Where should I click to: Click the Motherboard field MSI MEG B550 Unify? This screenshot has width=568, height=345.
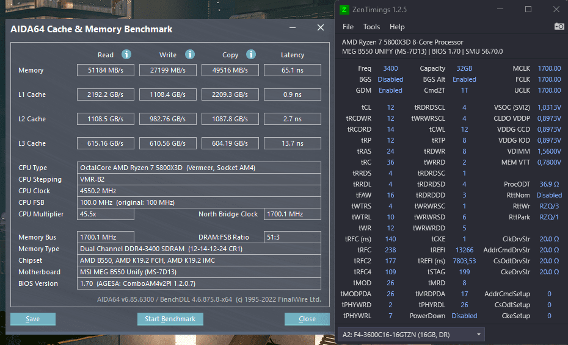click(x=199, y=272)
